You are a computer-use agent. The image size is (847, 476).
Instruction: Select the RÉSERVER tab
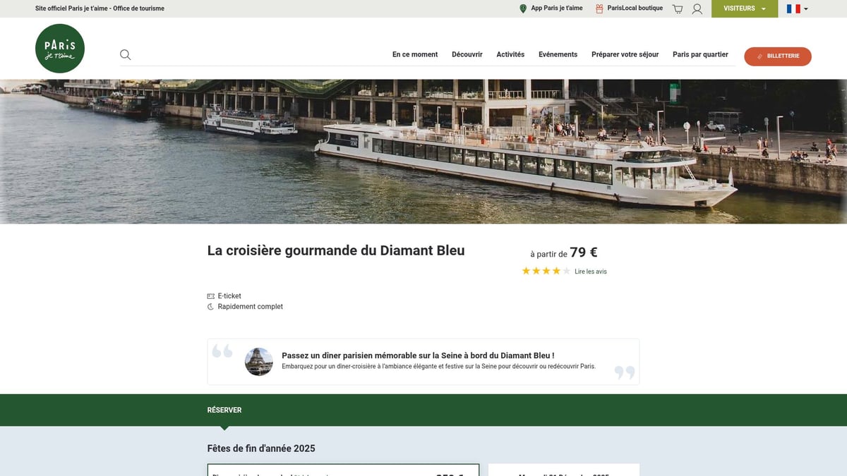224,410
